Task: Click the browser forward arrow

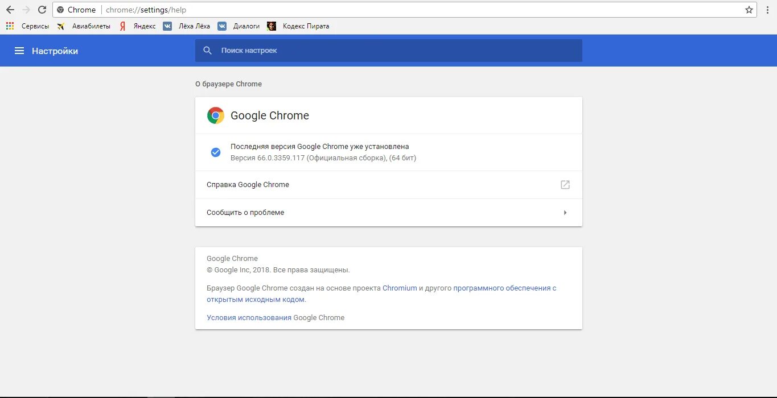Action: tap(26, 10)
